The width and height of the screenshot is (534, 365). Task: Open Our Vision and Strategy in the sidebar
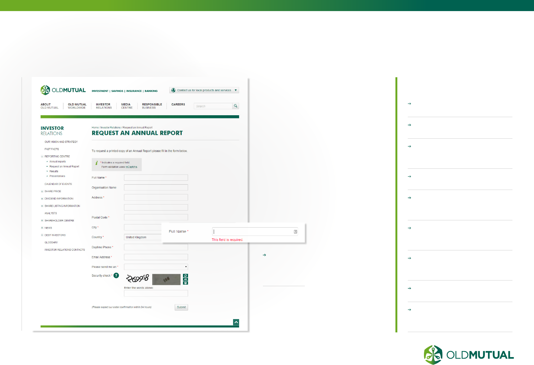(61, 142)
